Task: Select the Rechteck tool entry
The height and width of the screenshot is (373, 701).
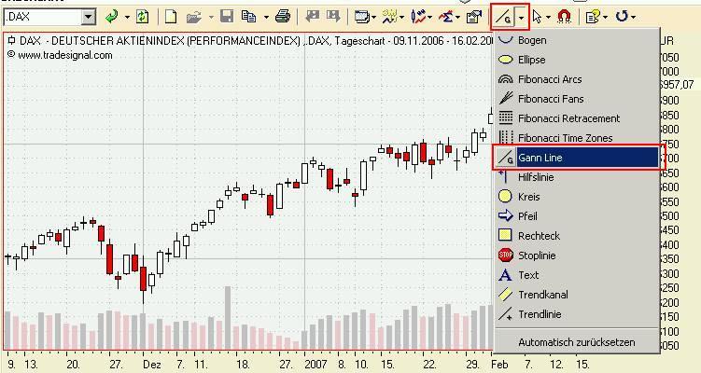Action: point(576,236)
